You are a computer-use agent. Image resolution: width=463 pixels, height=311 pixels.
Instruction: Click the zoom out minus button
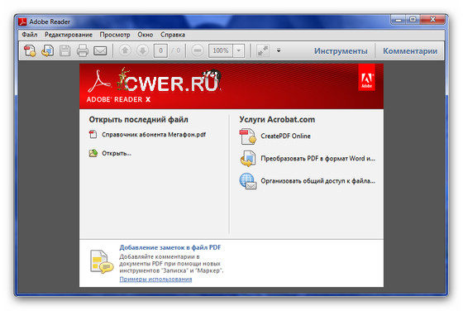tap(198, 50)
